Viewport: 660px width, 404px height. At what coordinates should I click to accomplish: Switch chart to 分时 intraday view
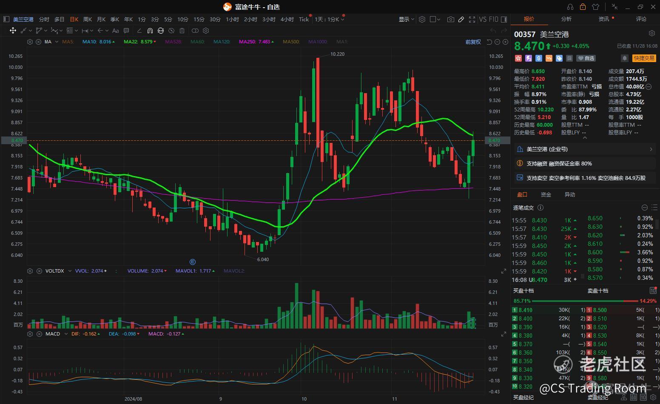click(44, 19)
